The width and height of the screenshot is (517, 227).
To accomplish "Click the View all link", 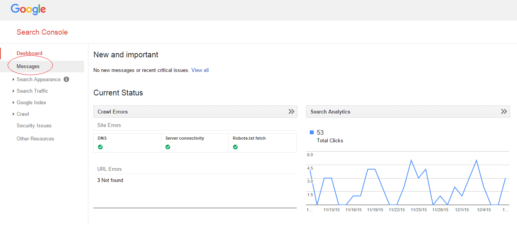I will (200, 70).
